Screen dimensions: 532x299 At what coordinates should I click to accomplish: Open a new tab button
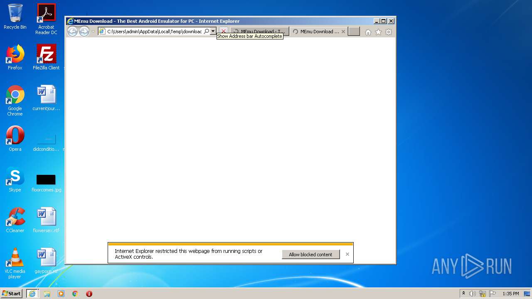354,32
